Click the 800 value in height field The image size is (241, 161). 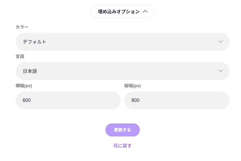pyautogui.click(x=135, y=100)
